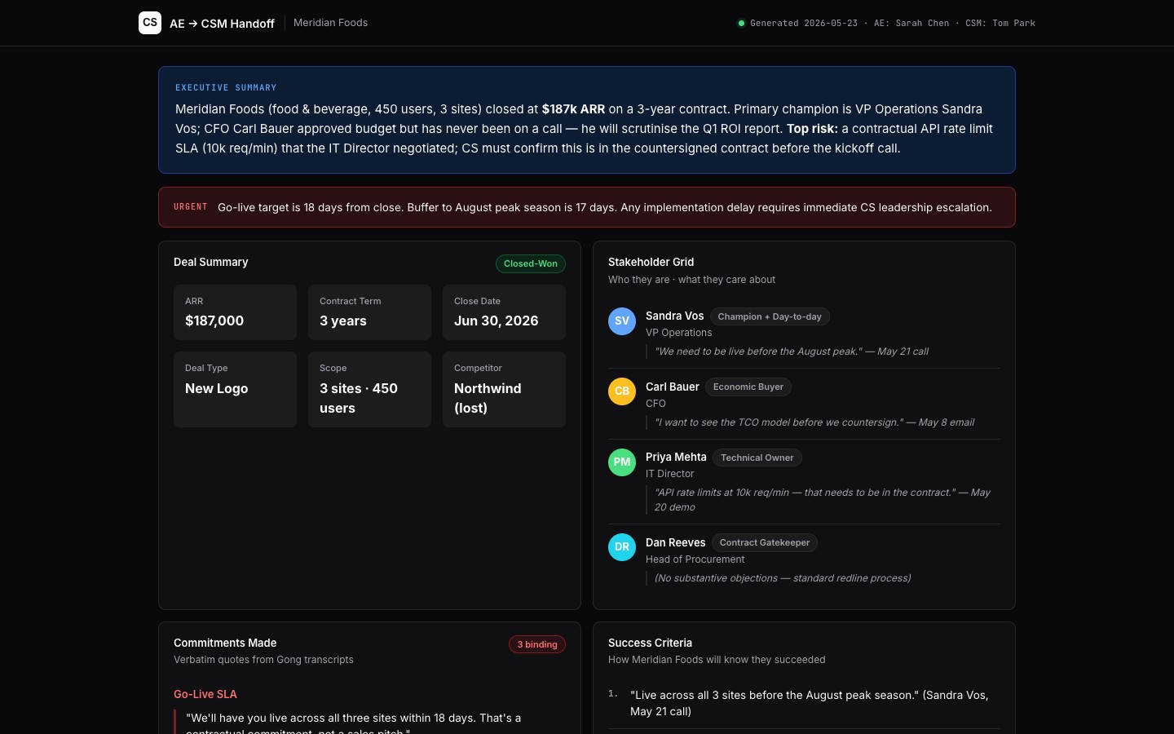Click the Scope 3 sites · 450 users card
1174x734 pixels.
coord(369,389)
